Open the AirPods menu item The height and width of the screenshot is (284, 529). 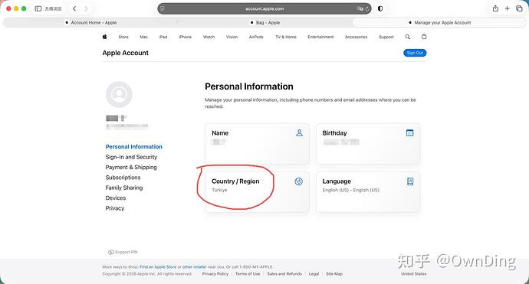256,37
